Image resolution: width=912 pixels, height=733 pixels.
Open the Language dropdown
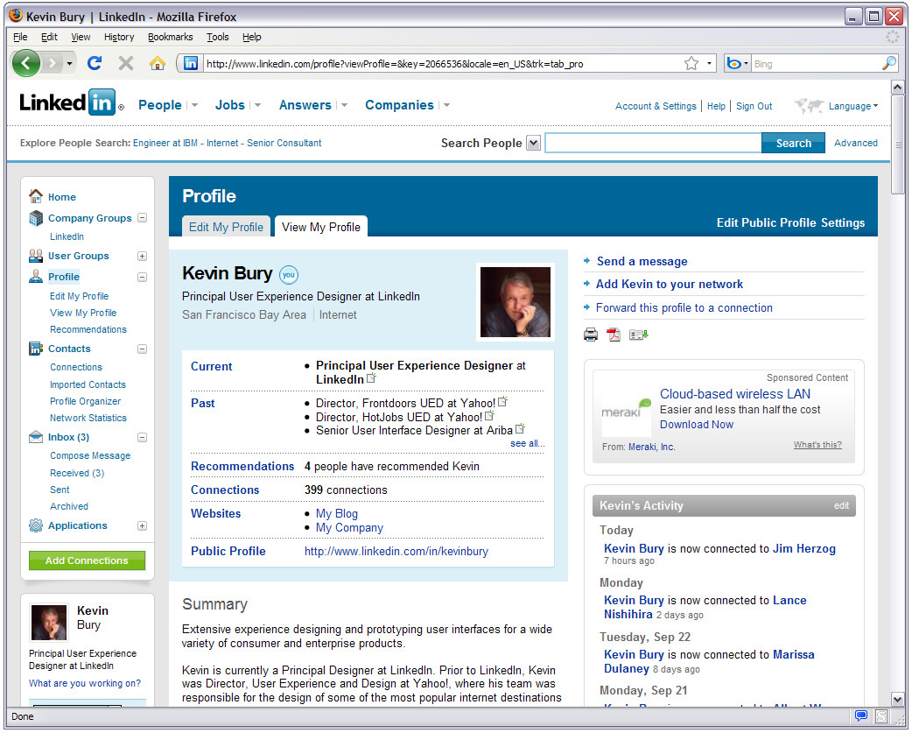pyautogui.click(x=853, y=106)
